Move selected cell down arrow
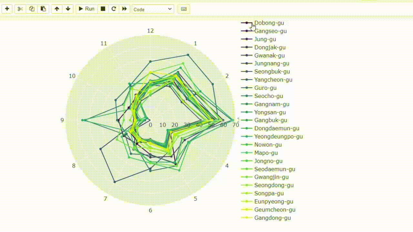Viewport: 413px width, 232px height. pos(68,9)
